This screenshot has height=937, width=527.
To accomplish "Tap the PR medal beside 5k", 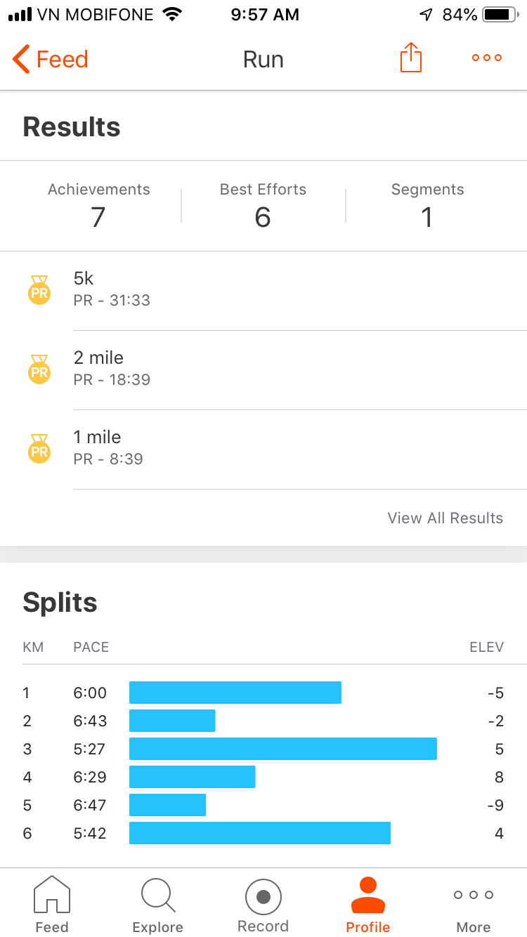I will [39, 290].
